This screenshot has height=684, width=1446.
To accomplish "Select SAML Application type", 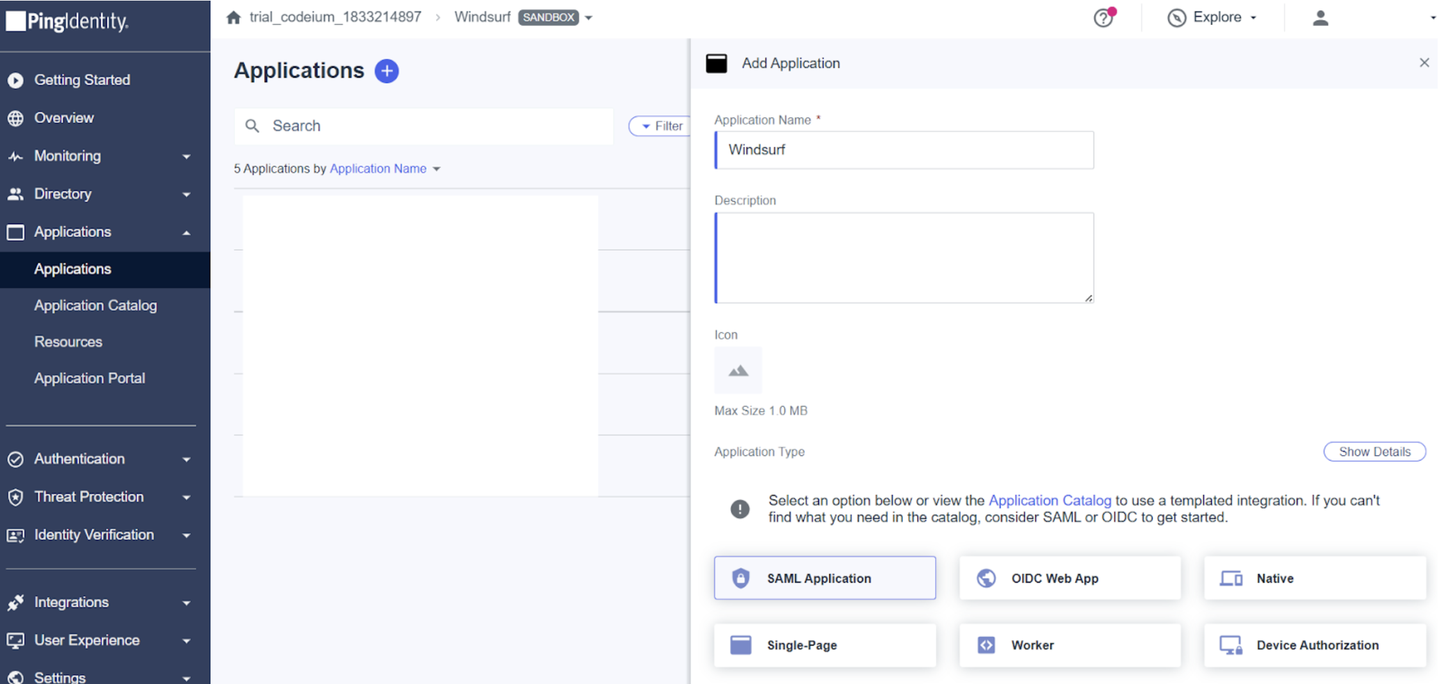I will coord(825,578).
